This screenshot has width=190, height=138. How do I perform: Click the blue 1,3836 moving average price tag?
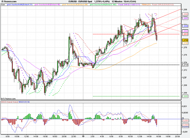pyautogui.click(x=185, y=26)
